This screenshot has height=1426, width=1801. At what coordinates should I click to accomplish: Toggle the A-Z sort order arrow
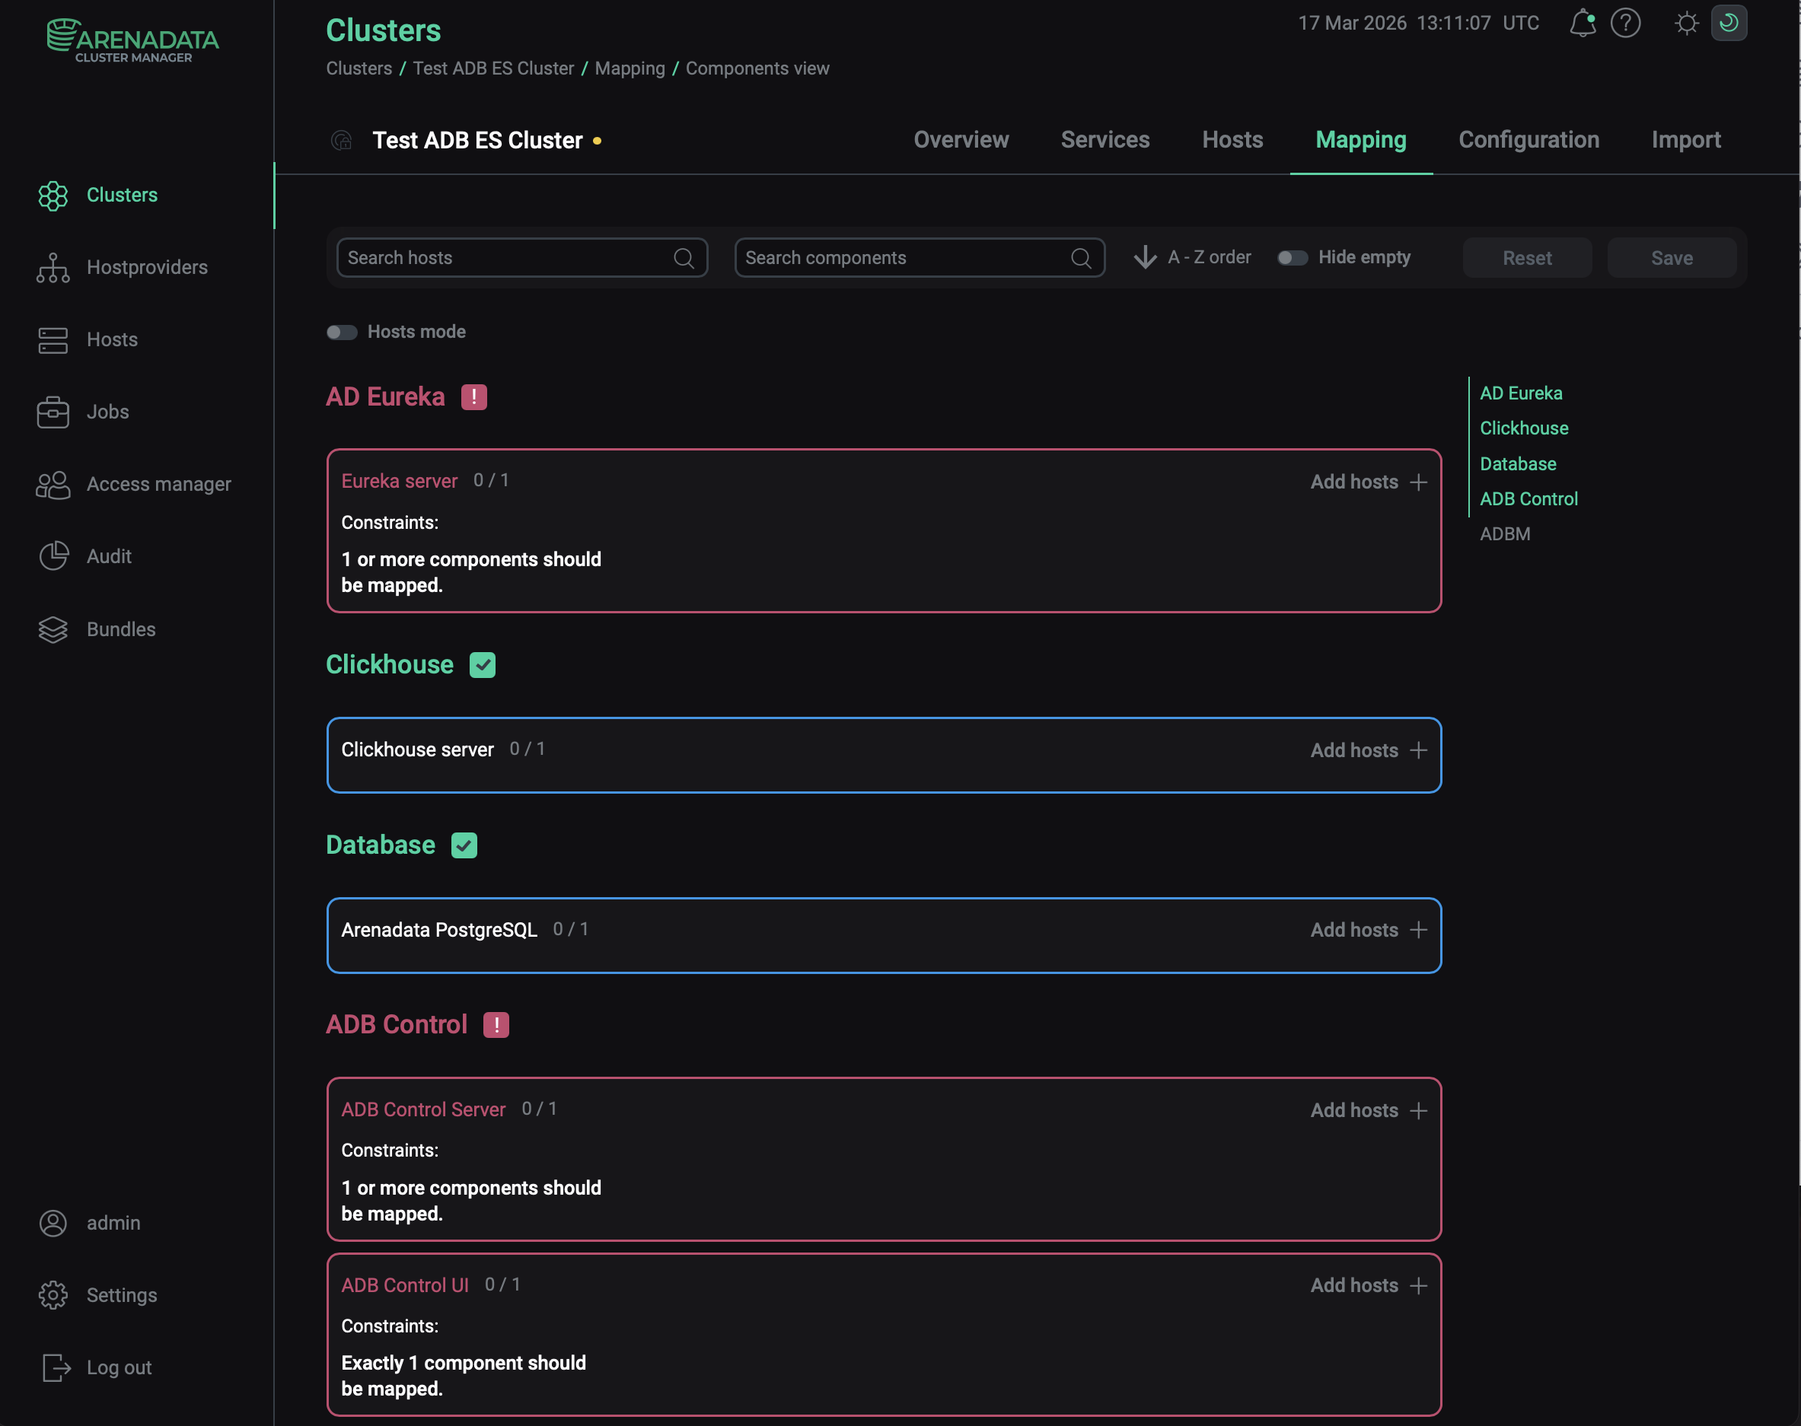(x=1144, y=258)
